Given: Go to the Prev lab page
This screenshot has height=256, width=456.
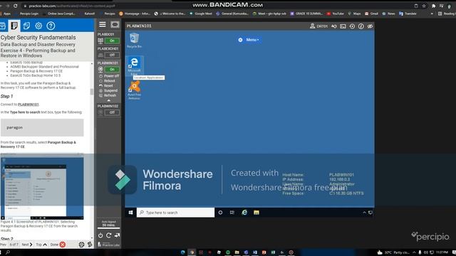Looking at the screenshot, I should click(3, 245).
